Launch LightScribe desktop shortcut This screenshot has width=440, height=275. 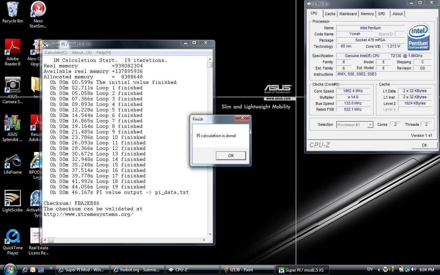point(13,201)
